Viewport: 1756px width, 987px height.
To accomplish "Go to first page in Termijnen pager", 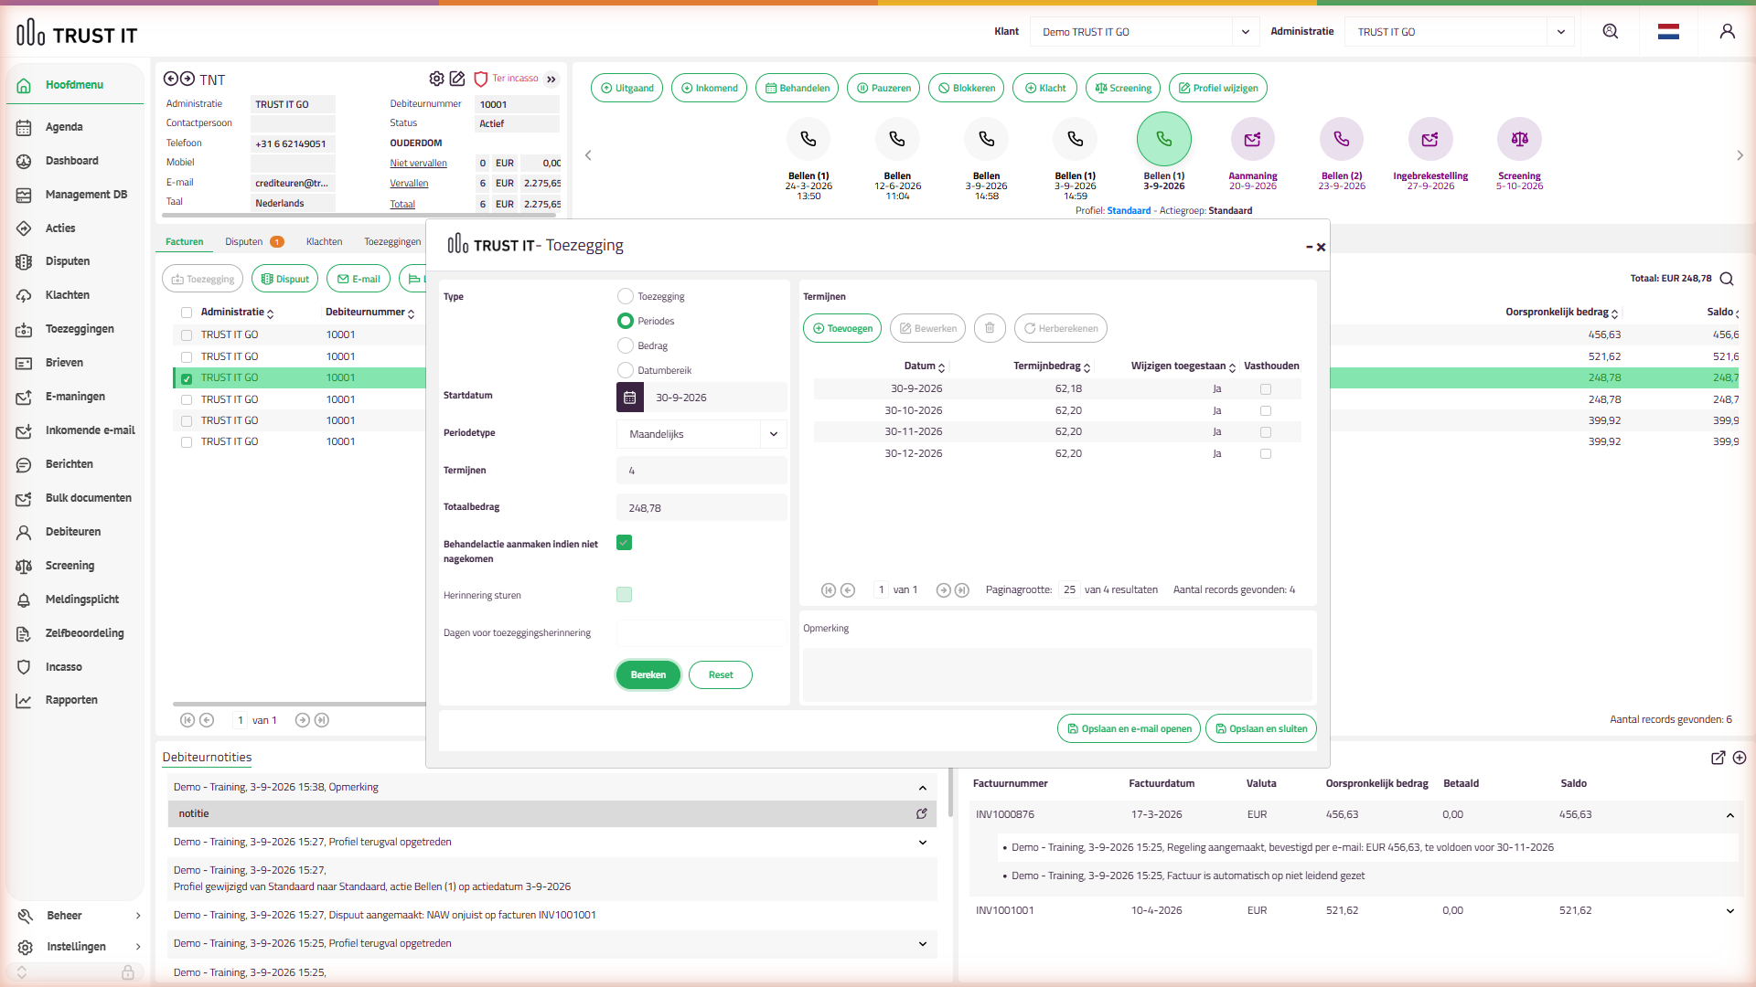I will [x=829, y=590].
